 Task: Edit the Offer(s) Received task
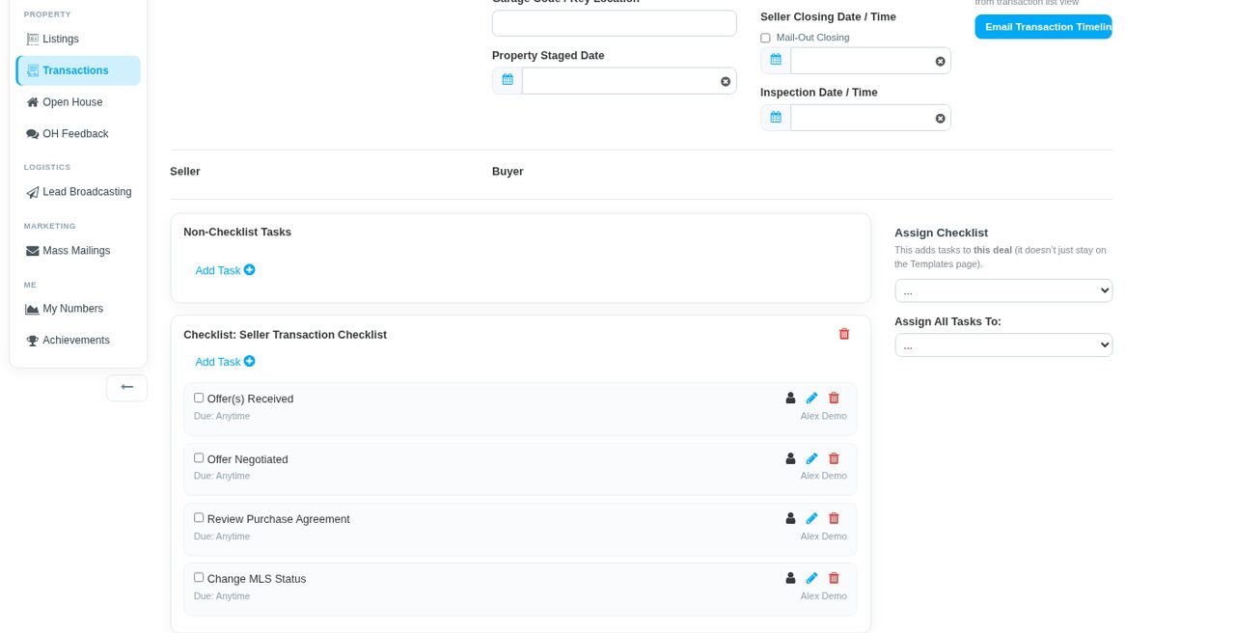tap(811, 399)
